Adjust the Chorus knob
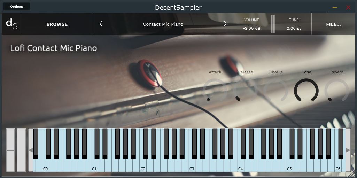This screenshot has width=357, height=178. tap(276, 90)
